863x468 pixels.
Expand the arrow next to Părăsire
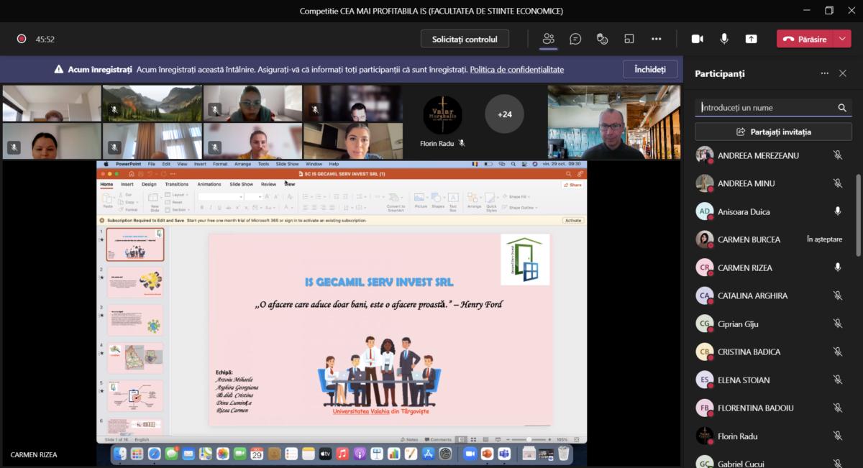pyautogui.click(x=843, y=39)
